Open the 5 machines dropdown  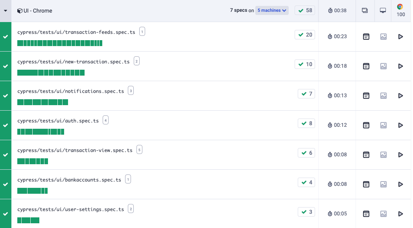pyautogui.click(x=272, y=10)
